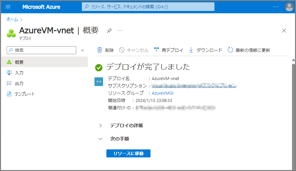Select the deployment name AzureVM-vnet value
This screenshot has height=171, width=296.
pyautogui.click(x=165, y=78)
